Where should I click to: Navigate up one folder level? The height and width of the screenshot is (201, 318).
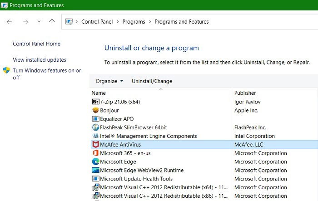pos(52,22)
